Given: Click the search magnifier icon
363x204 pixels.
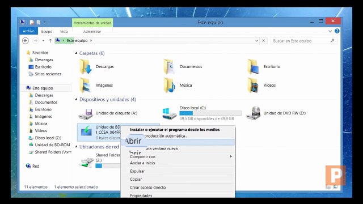Looking at the screenshot, I should pos(332,41).
